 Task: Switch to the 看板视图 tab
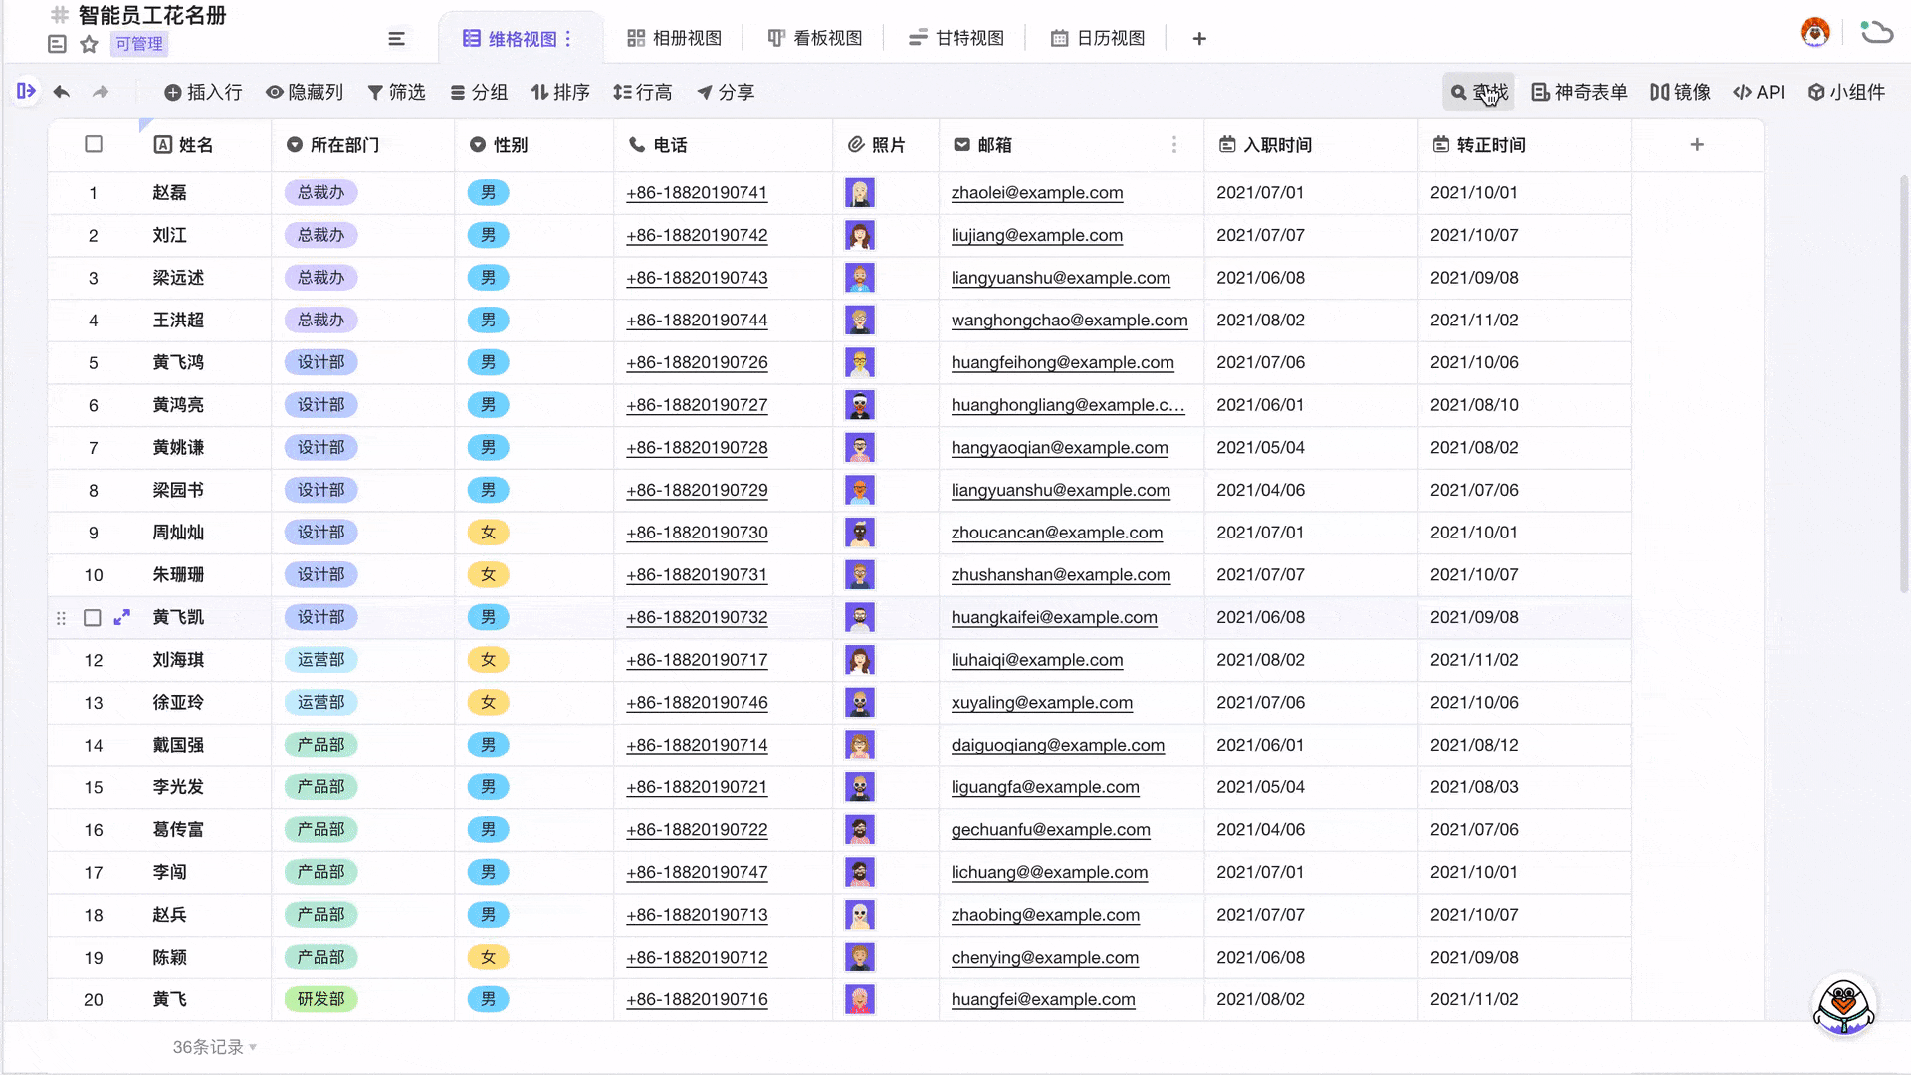(813, 37)
